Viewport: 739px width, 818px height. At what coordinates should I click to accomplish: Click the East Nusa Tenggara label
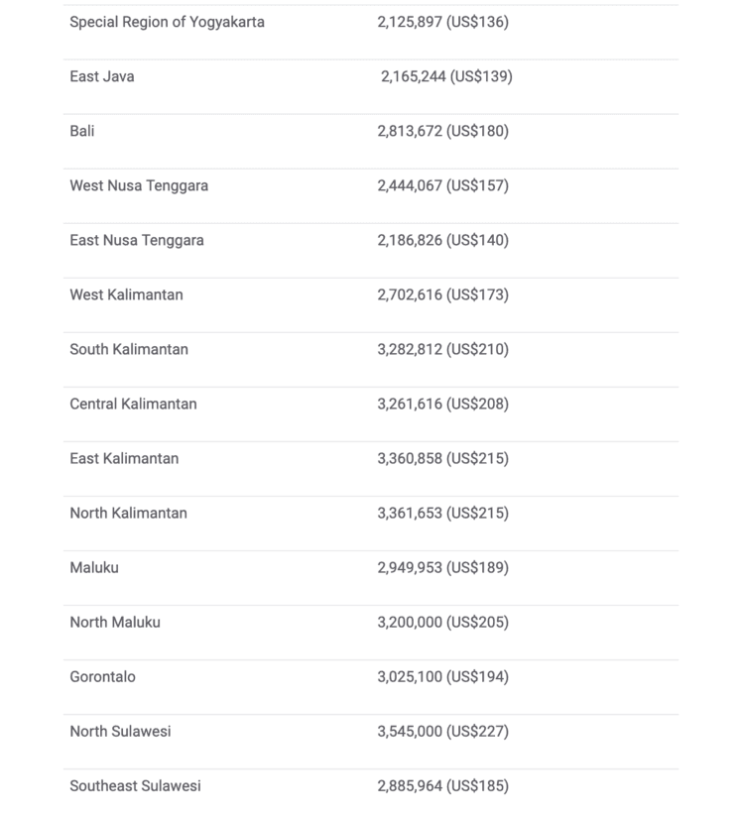click(x=137, y=240)
